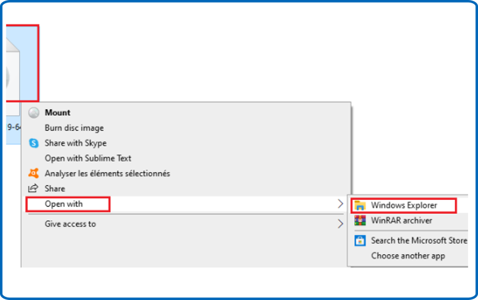Open the Open with menu entry
Image resolution: width=478 pixels, height=300 pixels.
pos(63,204)
